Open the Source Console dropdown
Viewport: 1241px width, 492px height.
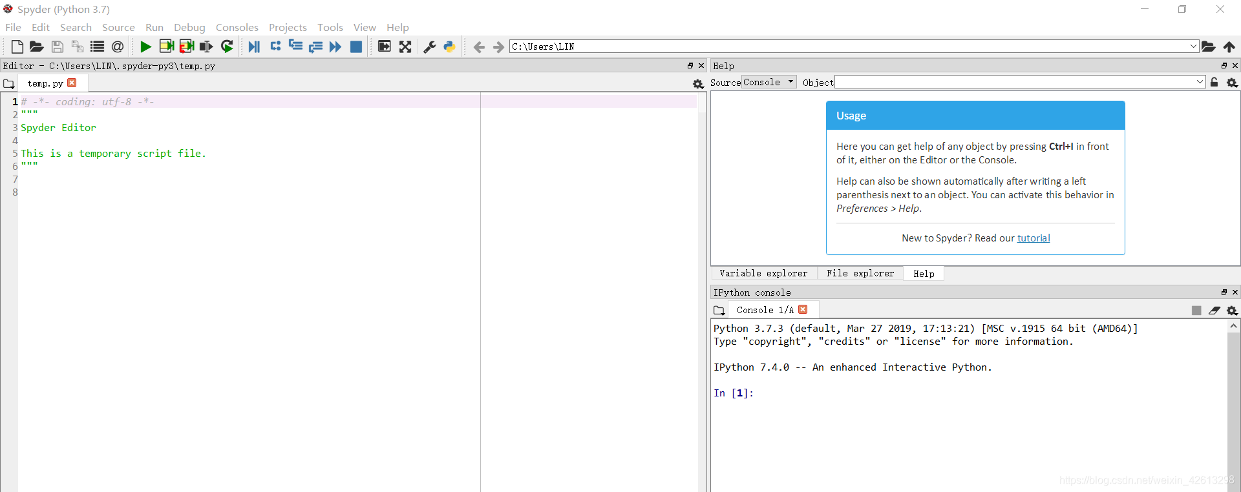point(769,82)
